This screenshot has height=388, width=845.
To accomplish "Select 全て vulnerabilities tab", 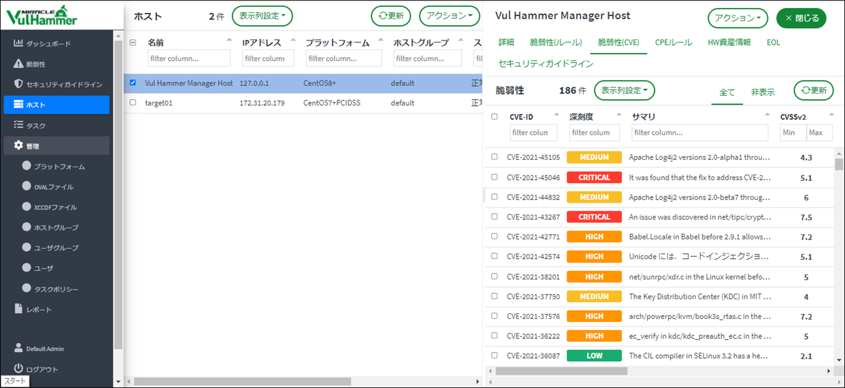I will coord(727,92).
